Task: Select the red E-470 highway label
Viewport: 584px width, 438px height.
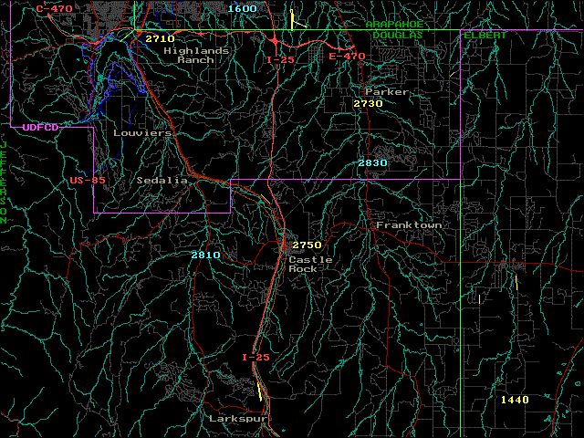Action: [x=347, y=57]
